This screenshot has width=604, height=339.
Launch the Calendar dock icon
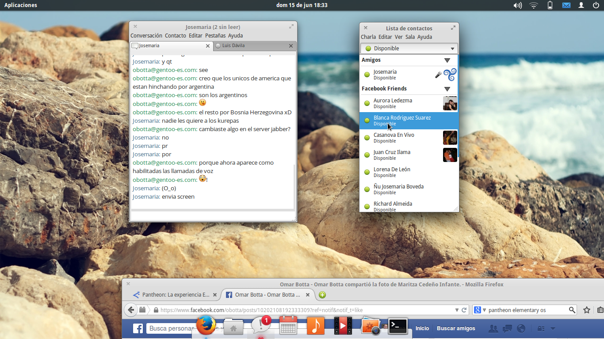(288, 326)
